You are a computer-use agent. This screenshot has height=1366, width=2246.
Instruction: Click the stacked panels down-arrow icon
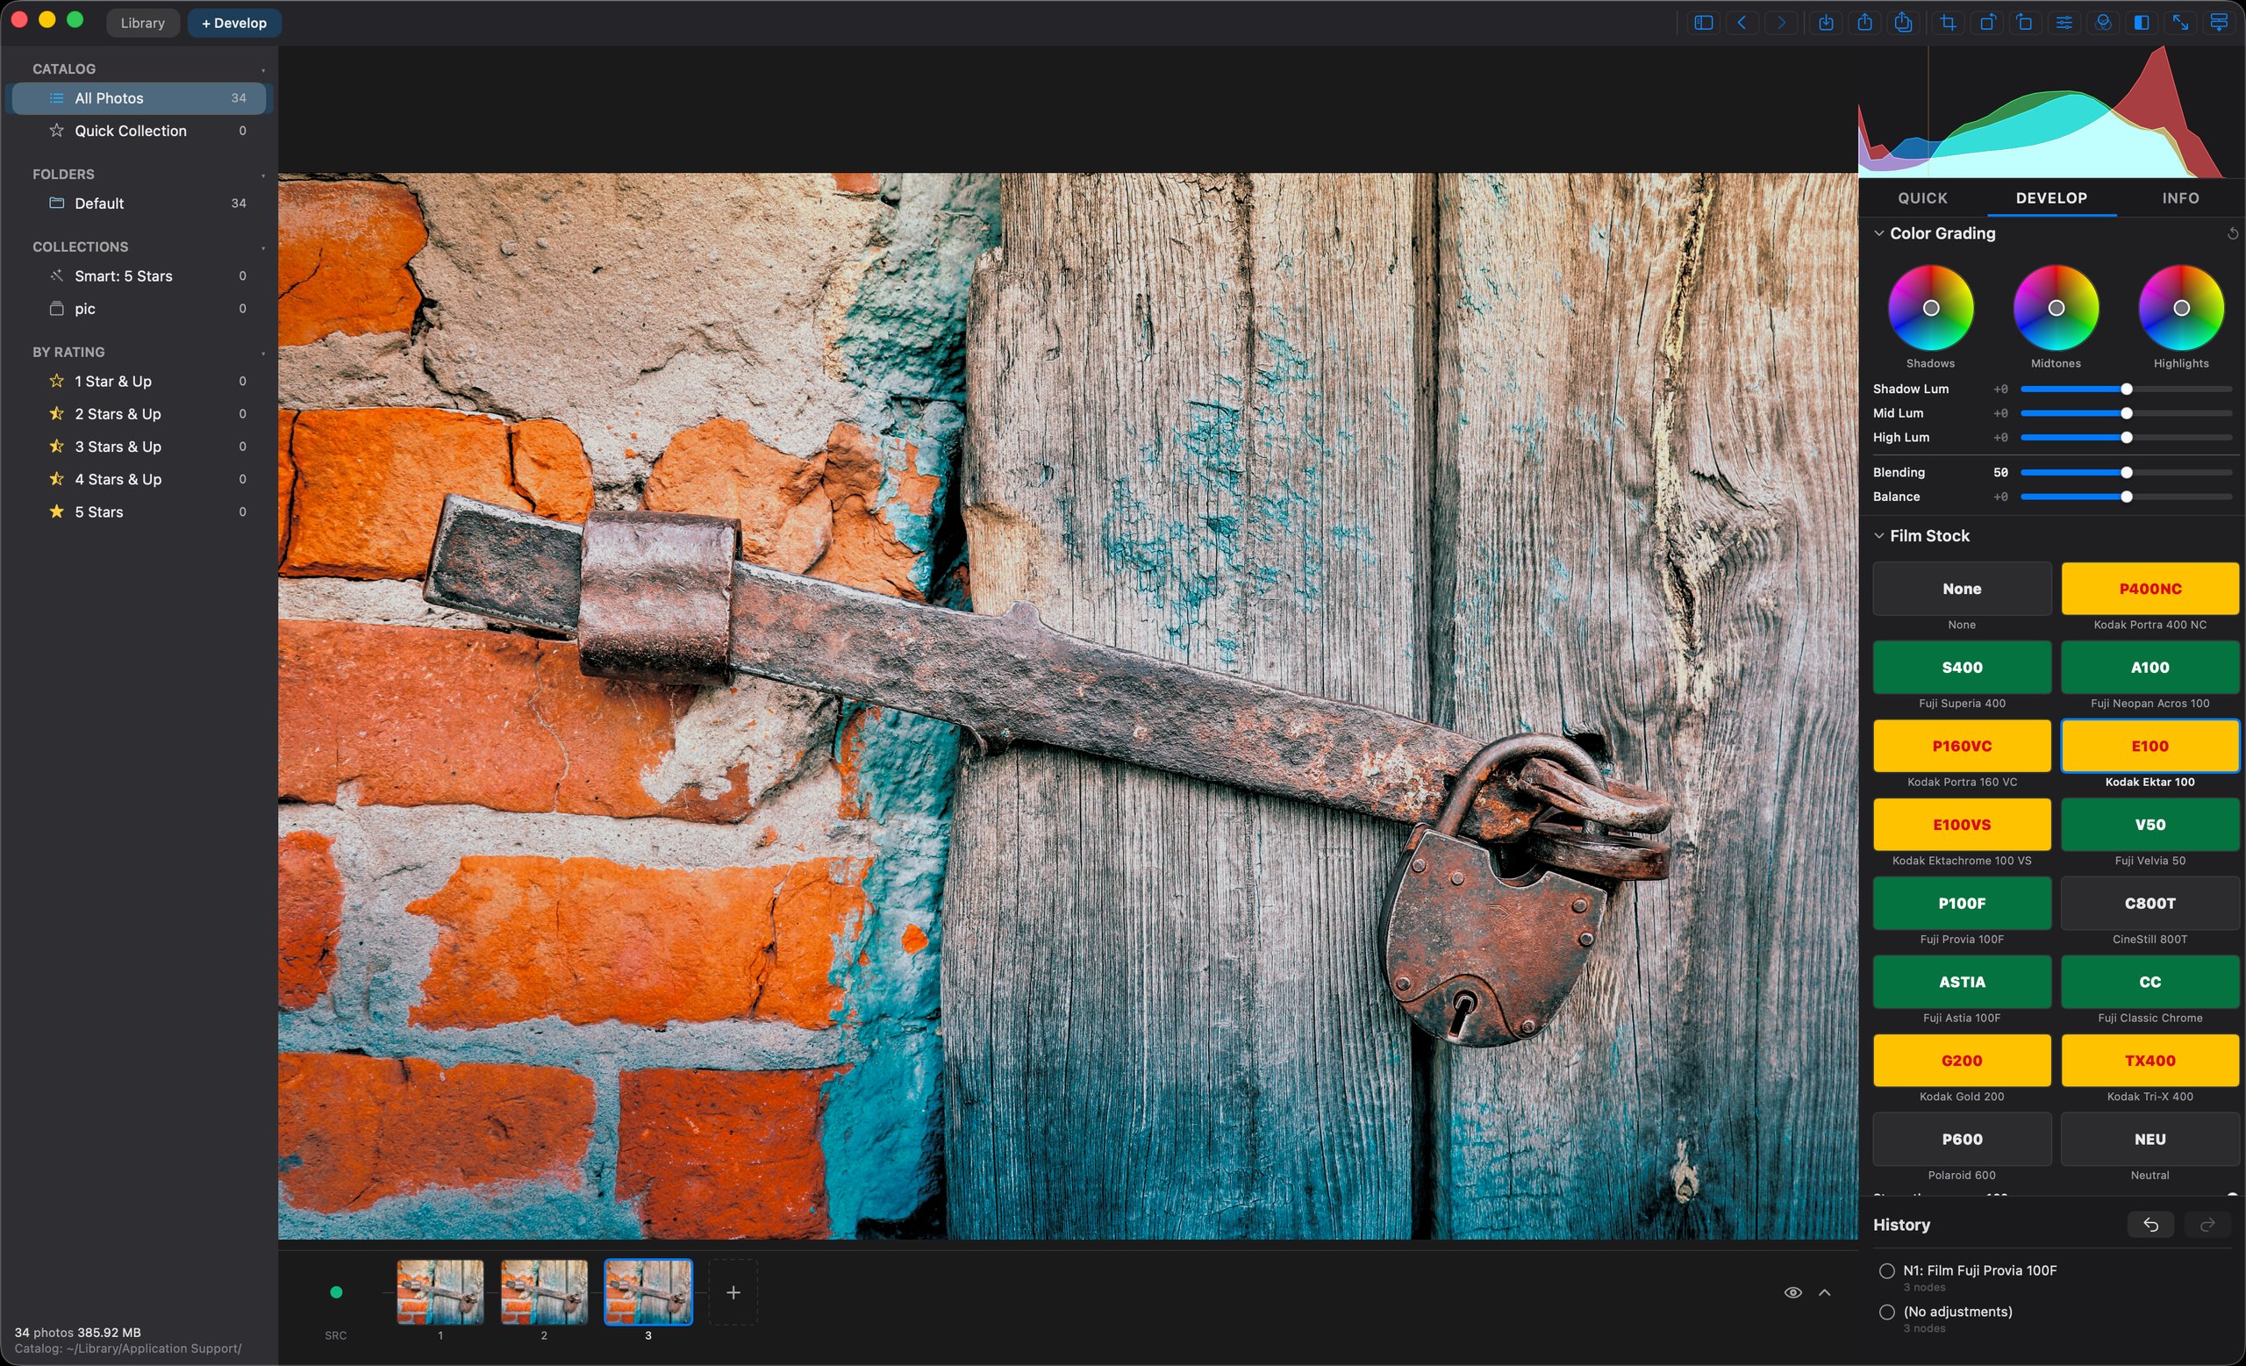point(2220,23)
